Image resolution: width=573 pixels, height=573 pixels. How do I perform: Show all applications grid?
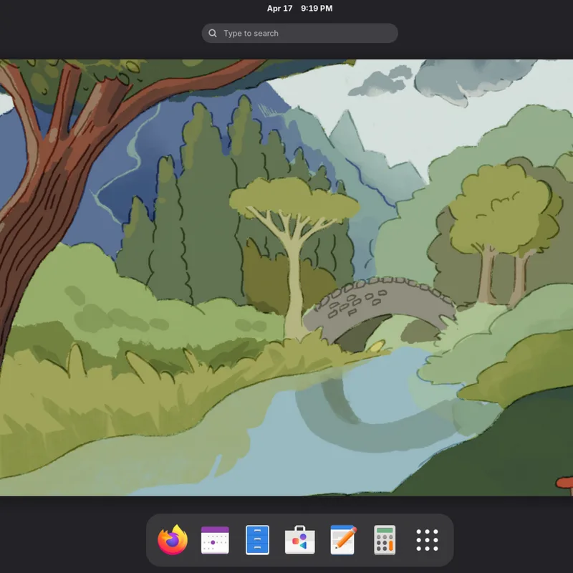tap(427, 540)
